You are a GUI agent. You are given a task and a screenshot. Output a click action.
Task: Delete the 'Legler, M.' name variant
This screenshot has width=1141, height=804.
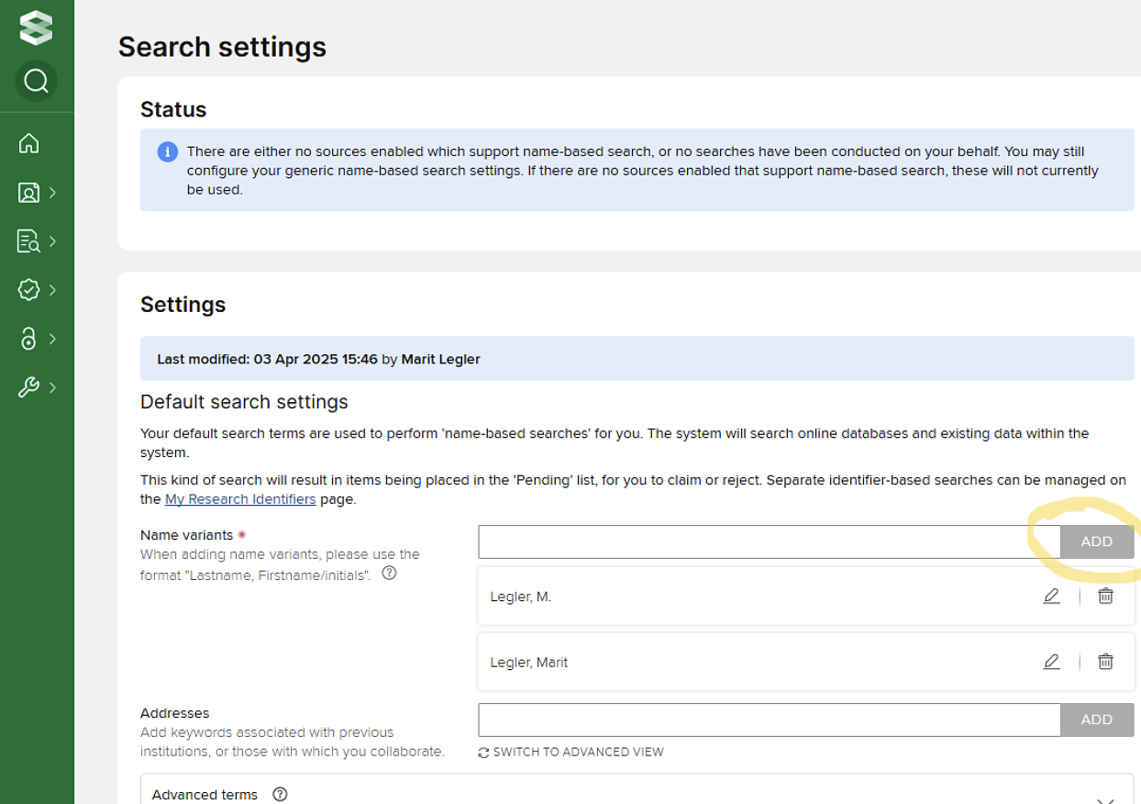(x=1105, y=597)
